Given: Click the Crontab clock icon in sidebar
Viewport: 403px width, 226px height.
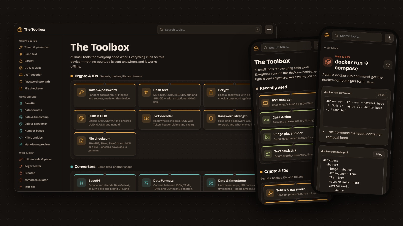Looking at the screenshot, I should point(21,173).
